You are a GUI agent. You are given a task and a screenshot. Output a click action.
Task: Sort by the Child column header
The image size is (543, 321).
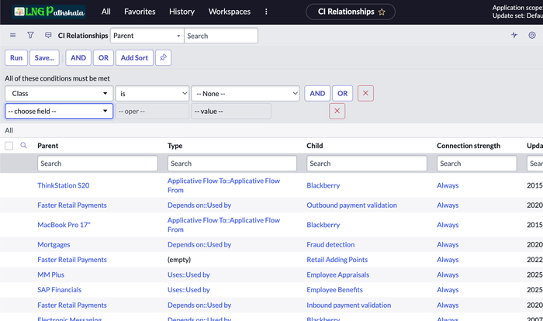315,146
